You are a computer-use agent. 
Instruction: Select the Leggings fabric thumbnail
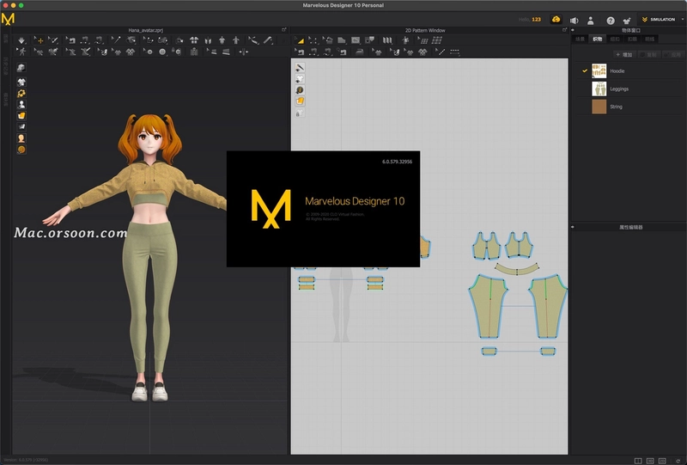tap(599, 89)
